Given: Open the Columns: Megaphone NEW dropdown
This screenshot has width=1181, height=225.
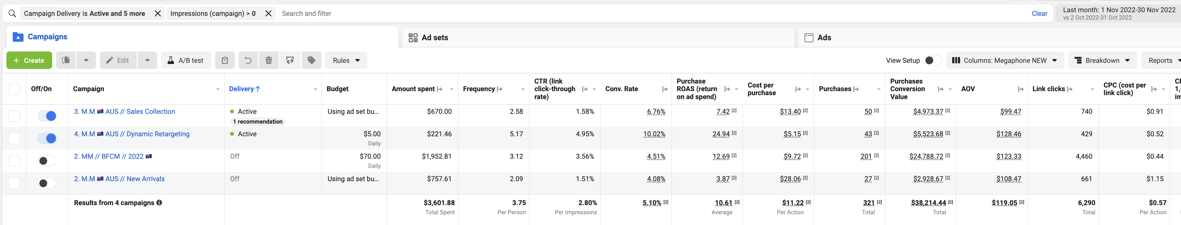Looking at the screenshot, I should click(1005, 60).
